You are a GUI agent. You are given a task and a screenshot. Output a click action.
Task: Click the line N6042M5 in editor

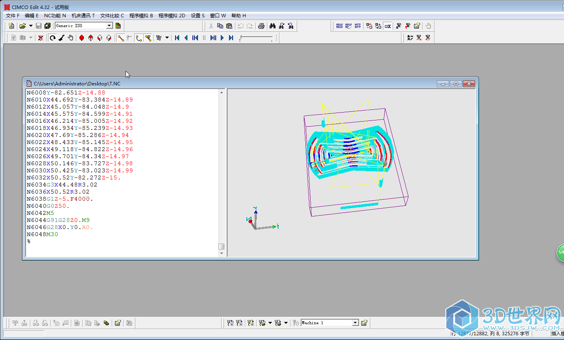pos(41,213)
